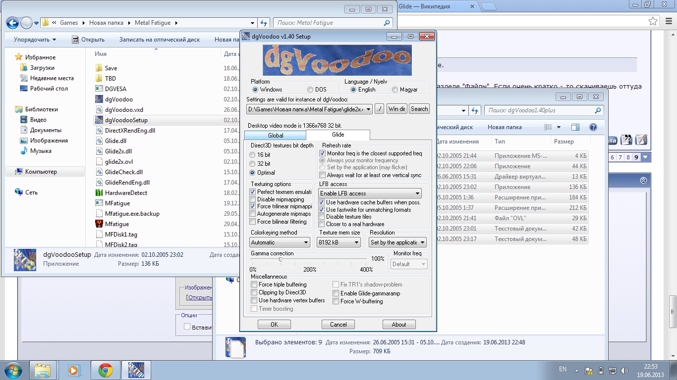Click the Search button in dgVoodoo Setup
The height and width of the screenshot is (380, 677).
coord(419,109)
